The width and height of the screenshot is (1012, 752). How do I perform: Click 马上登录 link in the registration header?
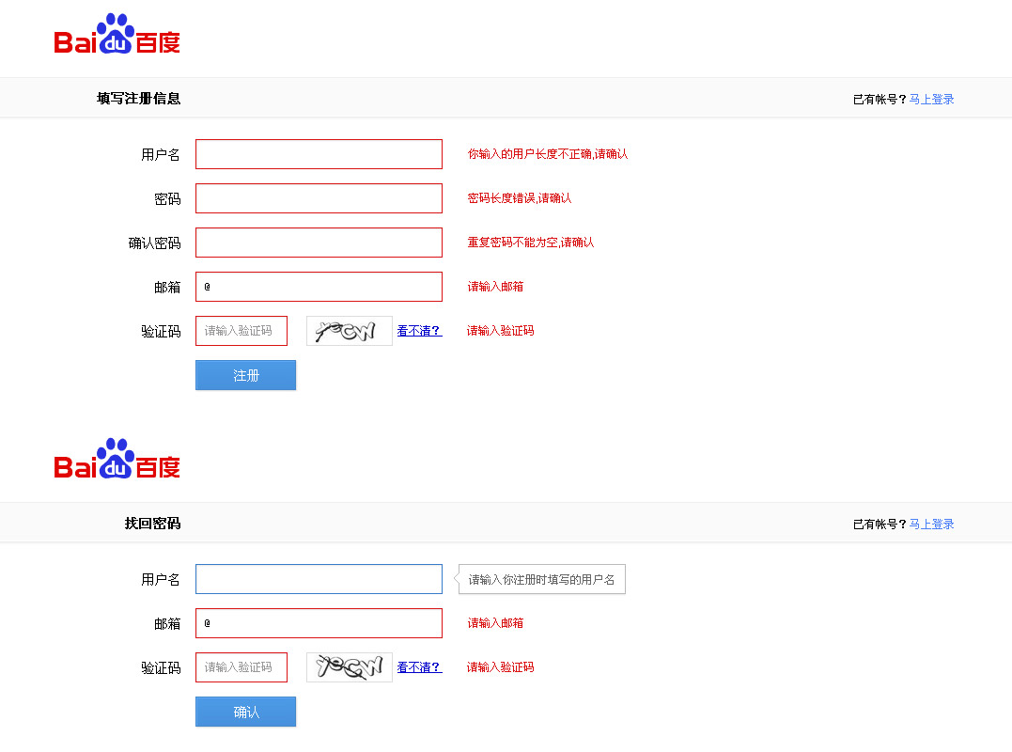(931, 99)
